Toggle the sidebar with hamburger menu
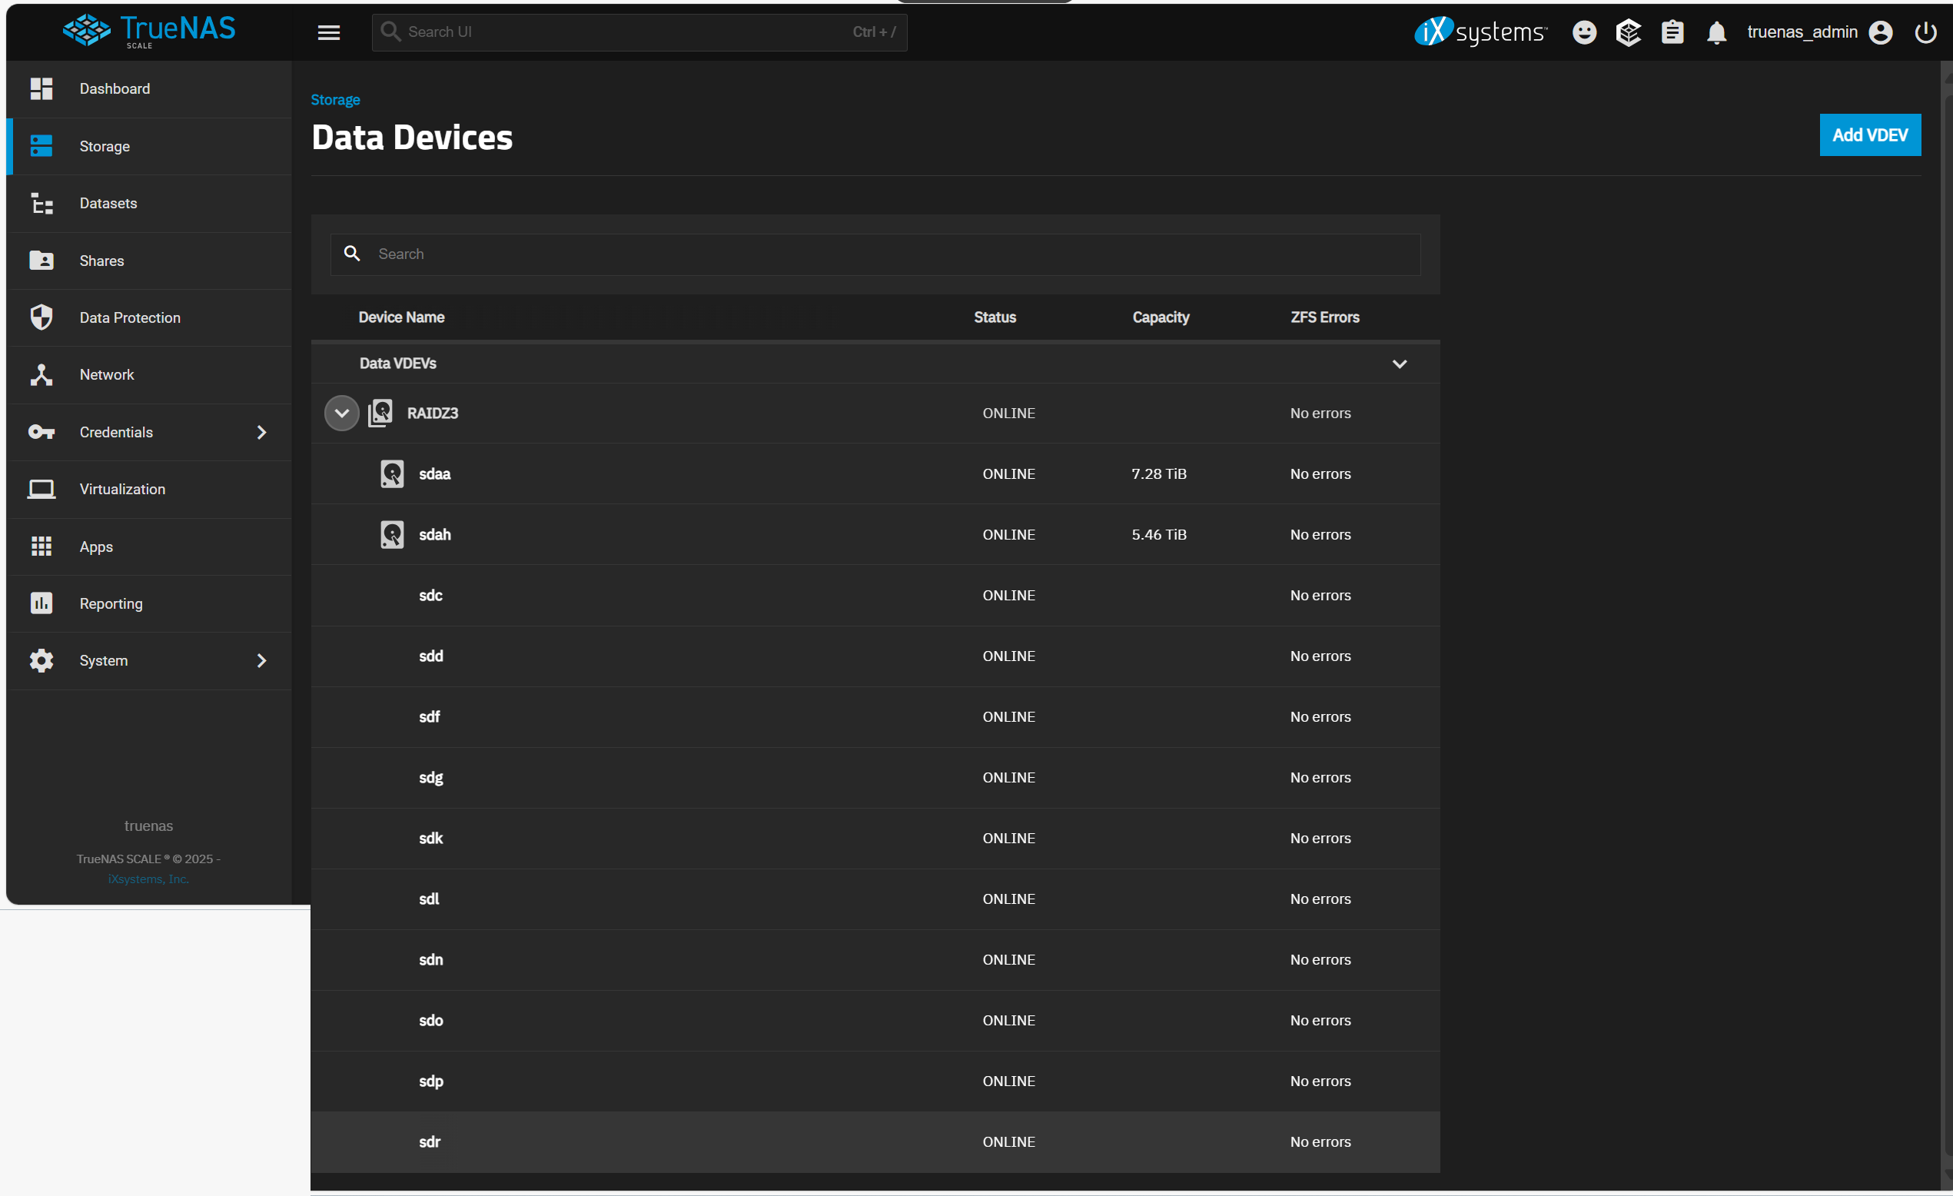The width and height of the screenshot is (1953, 1196). pyautogui.click(x=329, y=32)
